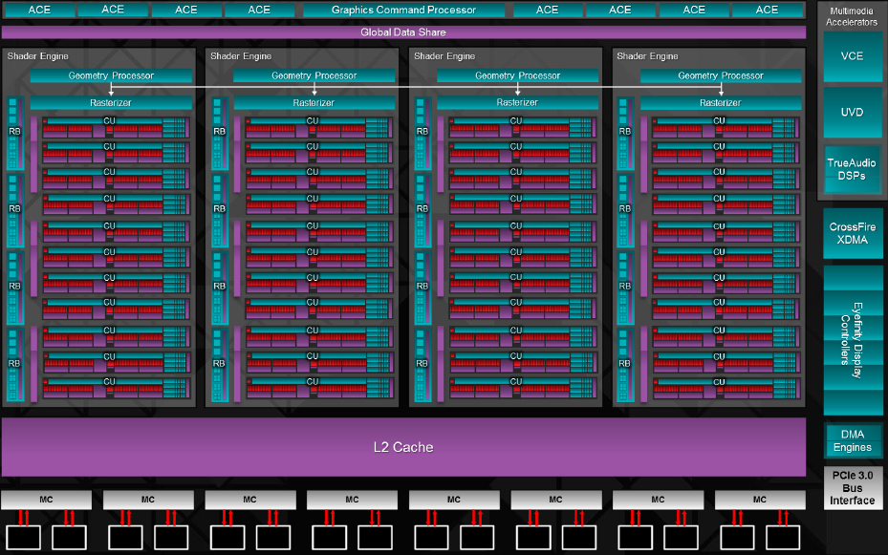Click the DMA Engines block
888x555 pixels.
click(852, 441)
